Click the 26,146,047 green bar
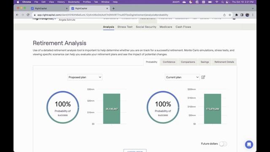 (x=112, y=109)
